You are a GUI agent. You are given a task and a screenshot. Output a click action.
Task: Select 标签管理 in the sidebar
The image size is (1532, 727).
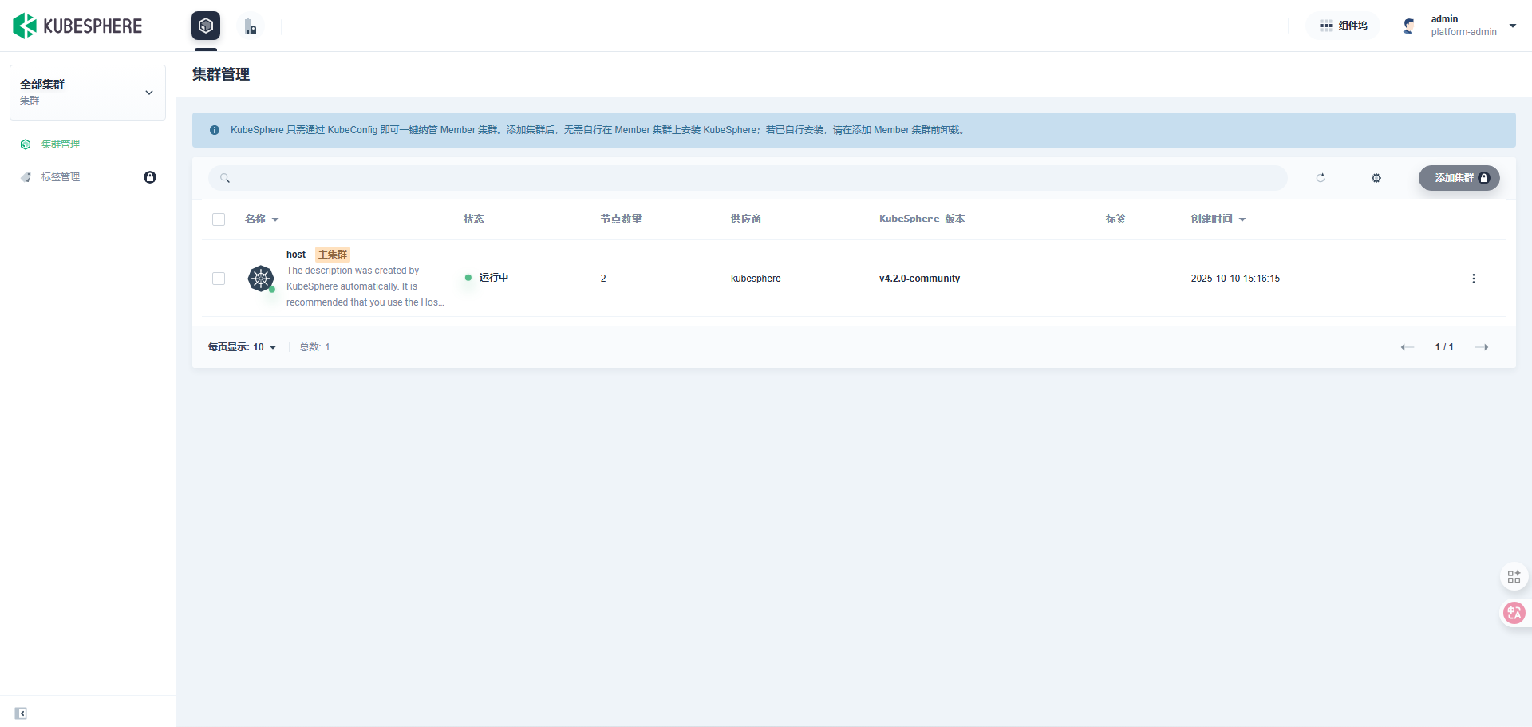61,177
